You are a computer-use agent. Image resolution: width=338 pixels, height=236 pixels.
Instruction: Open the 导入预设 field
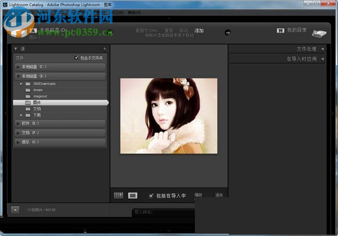[164, 212]
